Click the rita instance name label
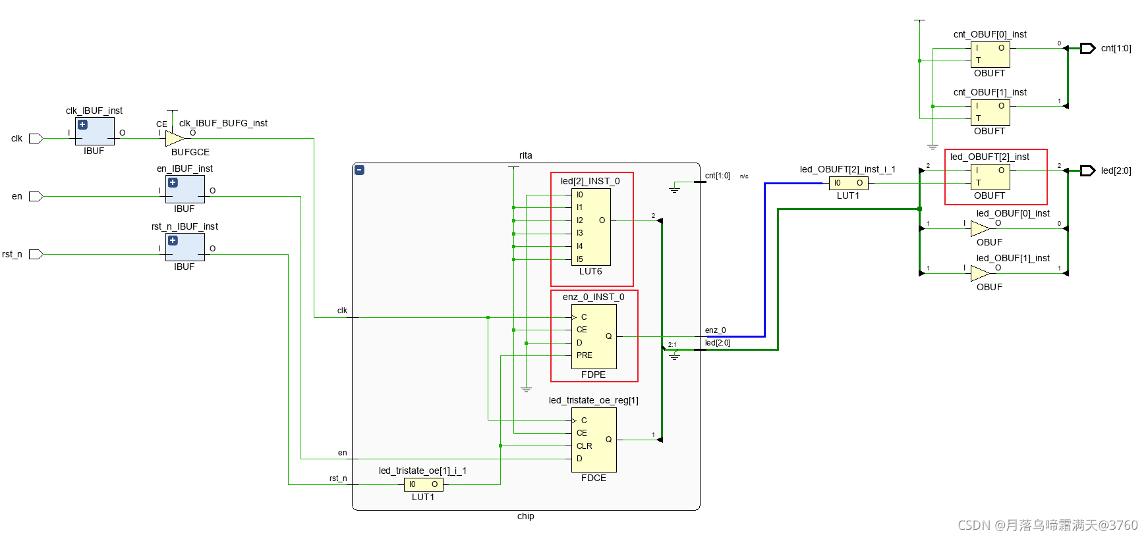This screenshot has height=537, width=1148. click(525, 156)
